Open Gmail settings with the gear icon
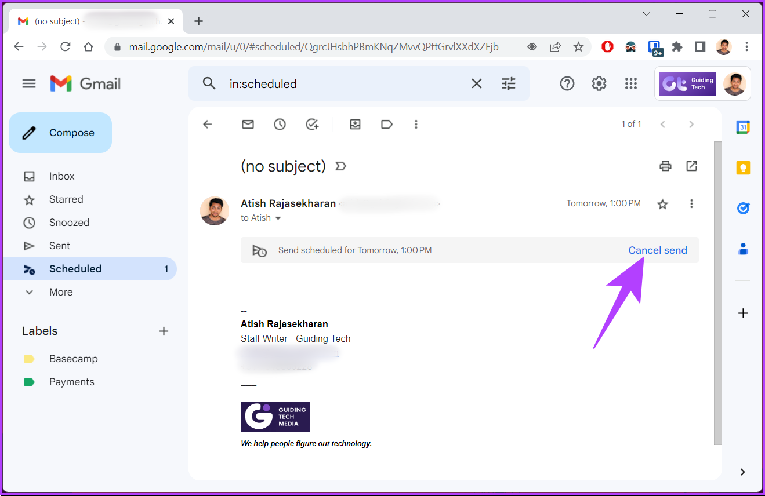Image resolution: width=765 pixels, height=496 pixels. tap(599, 83)
